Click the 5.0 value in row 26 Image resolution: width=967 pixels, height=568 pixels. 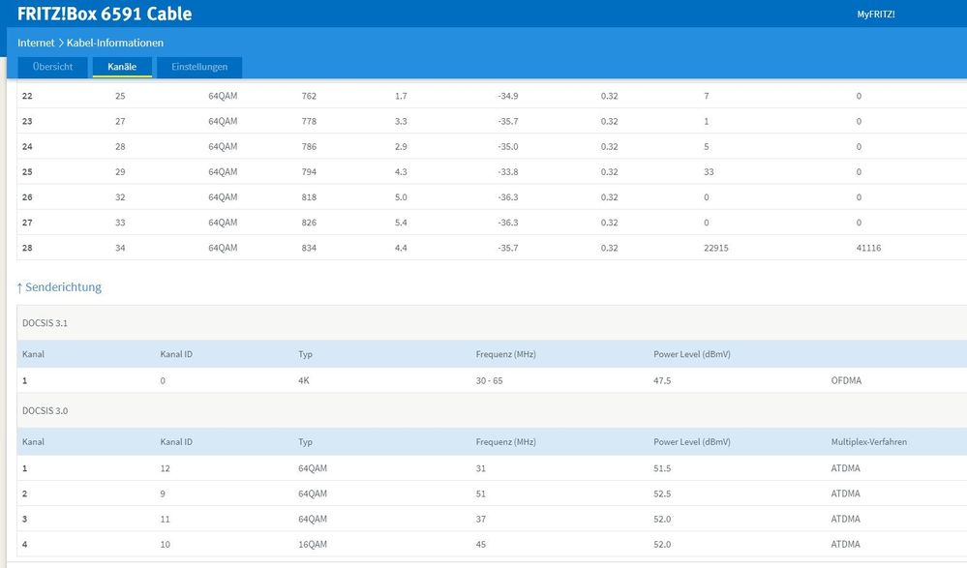pos(401,197)
